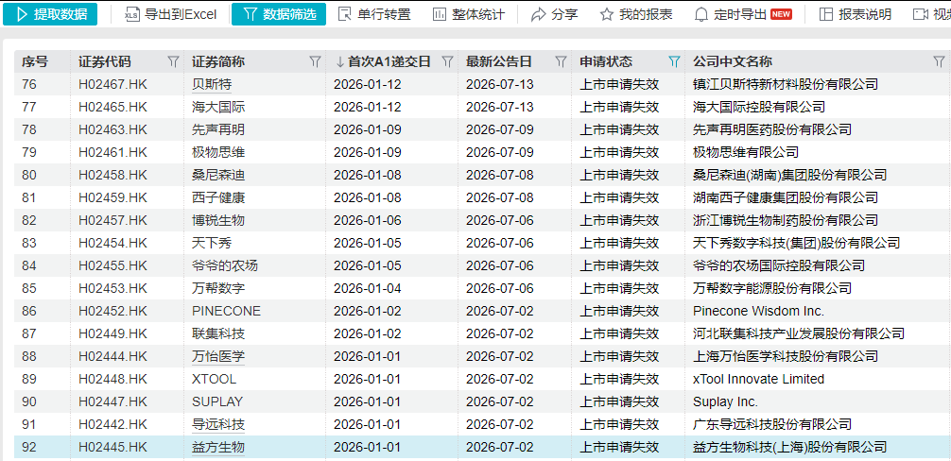Click the 分享 share button
This screenshot has width=951, height=461.
coord(554,14)
